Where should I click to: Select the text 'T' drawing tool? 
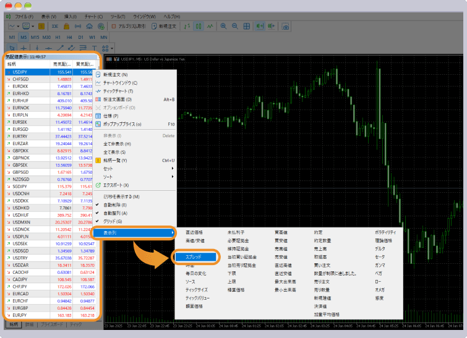point(94,48)
